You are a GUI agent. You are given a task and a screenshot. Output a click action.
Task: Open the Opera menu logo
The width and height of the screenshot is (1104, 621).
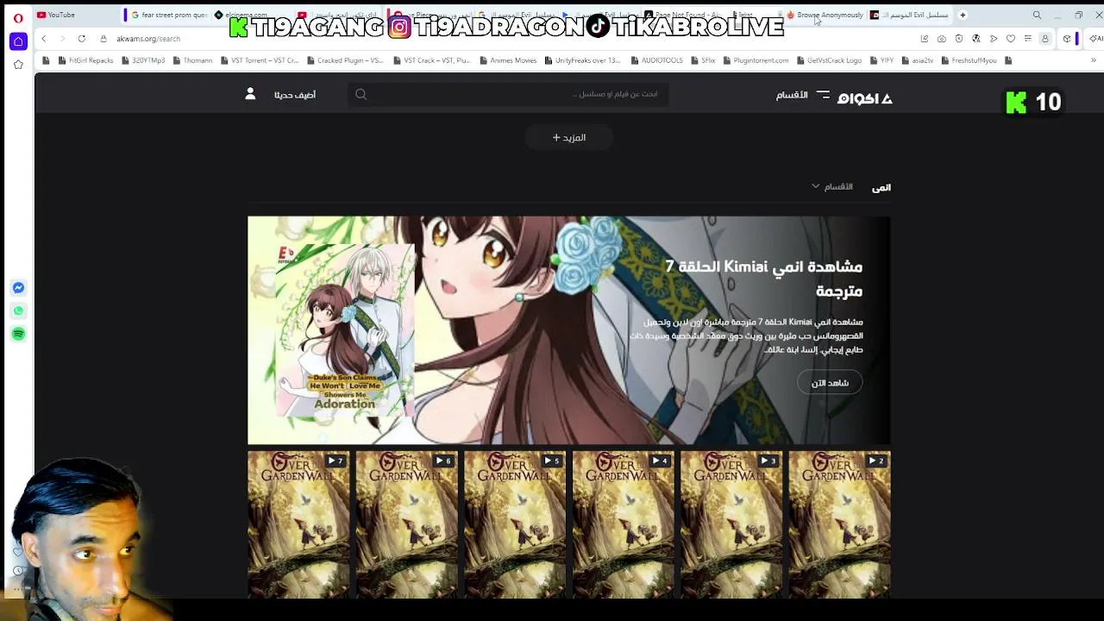[18, 18]
